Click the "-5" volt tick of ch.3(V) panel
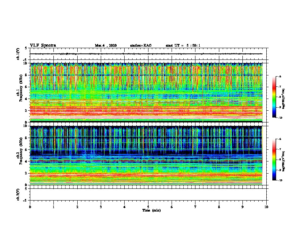This screenshot has width=300, height=232. tap(25, 201)
